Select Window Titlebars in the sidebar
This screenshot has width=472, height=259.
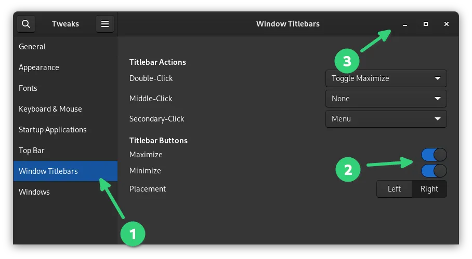pos(48,171)
